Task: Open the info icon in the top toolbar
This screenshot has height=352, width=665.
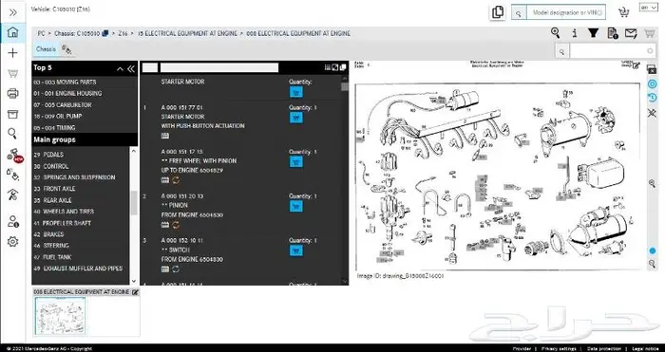Action: pos(575,33)
